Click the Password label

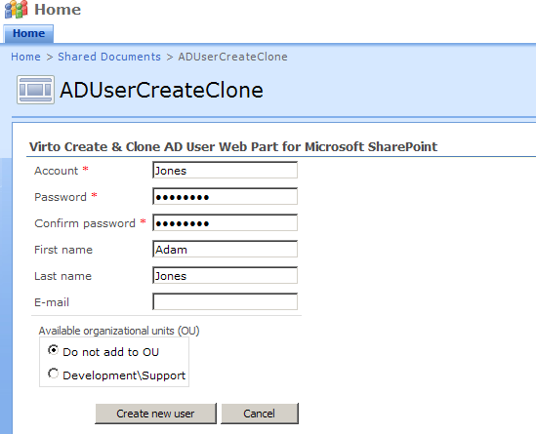click(61, 197)
